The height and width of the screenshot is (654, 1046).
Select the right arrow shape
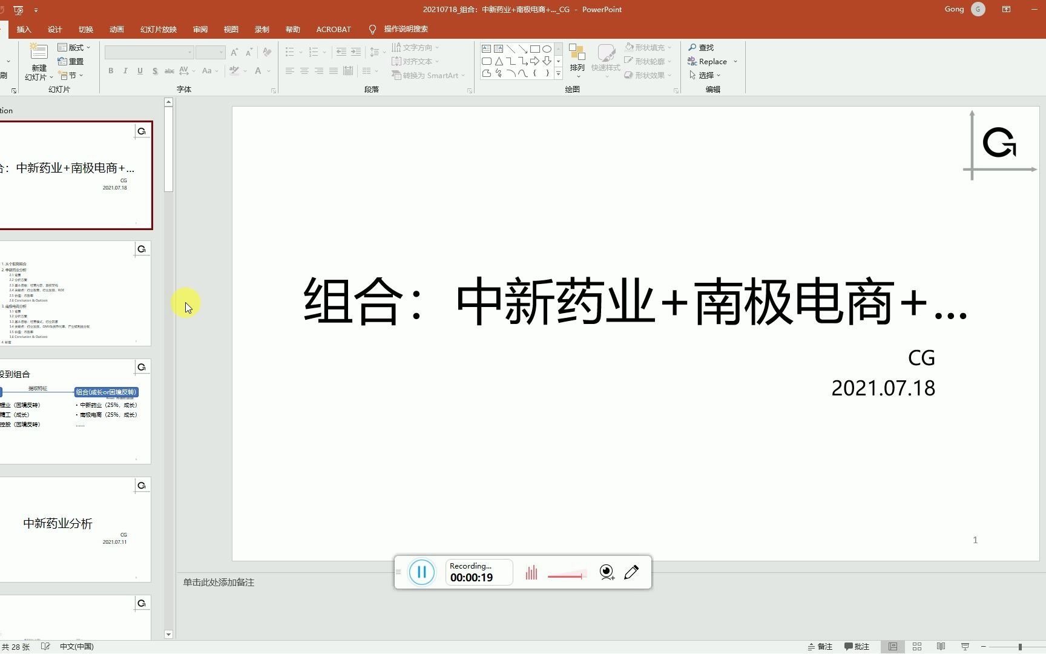point(535,61)
